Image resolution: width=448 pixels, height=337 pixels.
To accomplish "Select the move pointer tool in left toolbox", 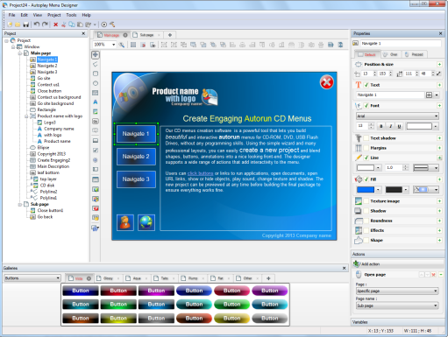I will tap(96, 54).
